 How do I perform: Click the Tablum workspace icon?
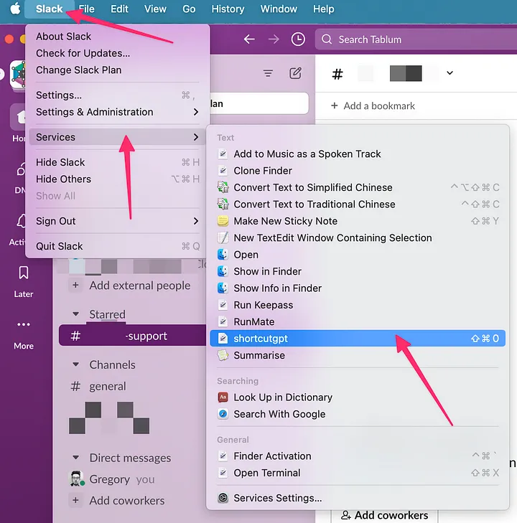(18, 74)
